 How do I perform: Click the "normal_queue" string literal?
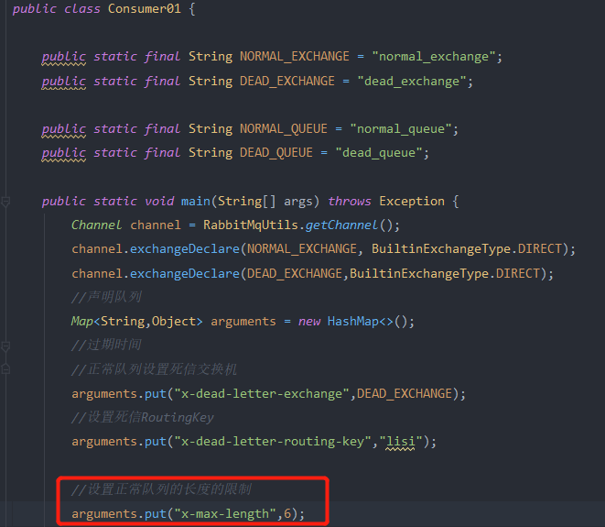pos(401,128)
